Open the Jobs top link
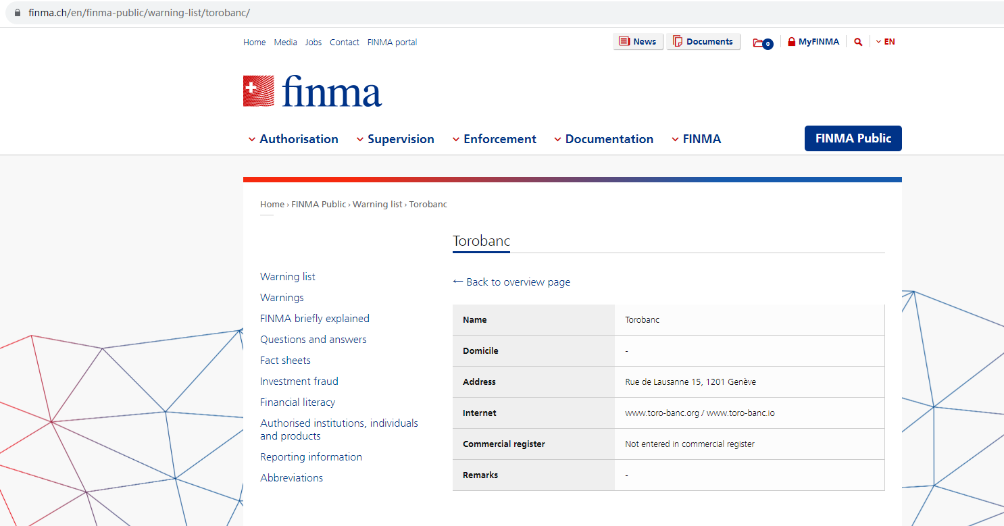 coord(313,43)
